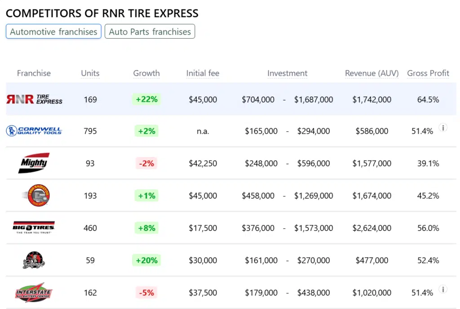Click the Investment column header
Viewport: 460px width, 309px height.
pyautogui.click(x=287, y=73)
